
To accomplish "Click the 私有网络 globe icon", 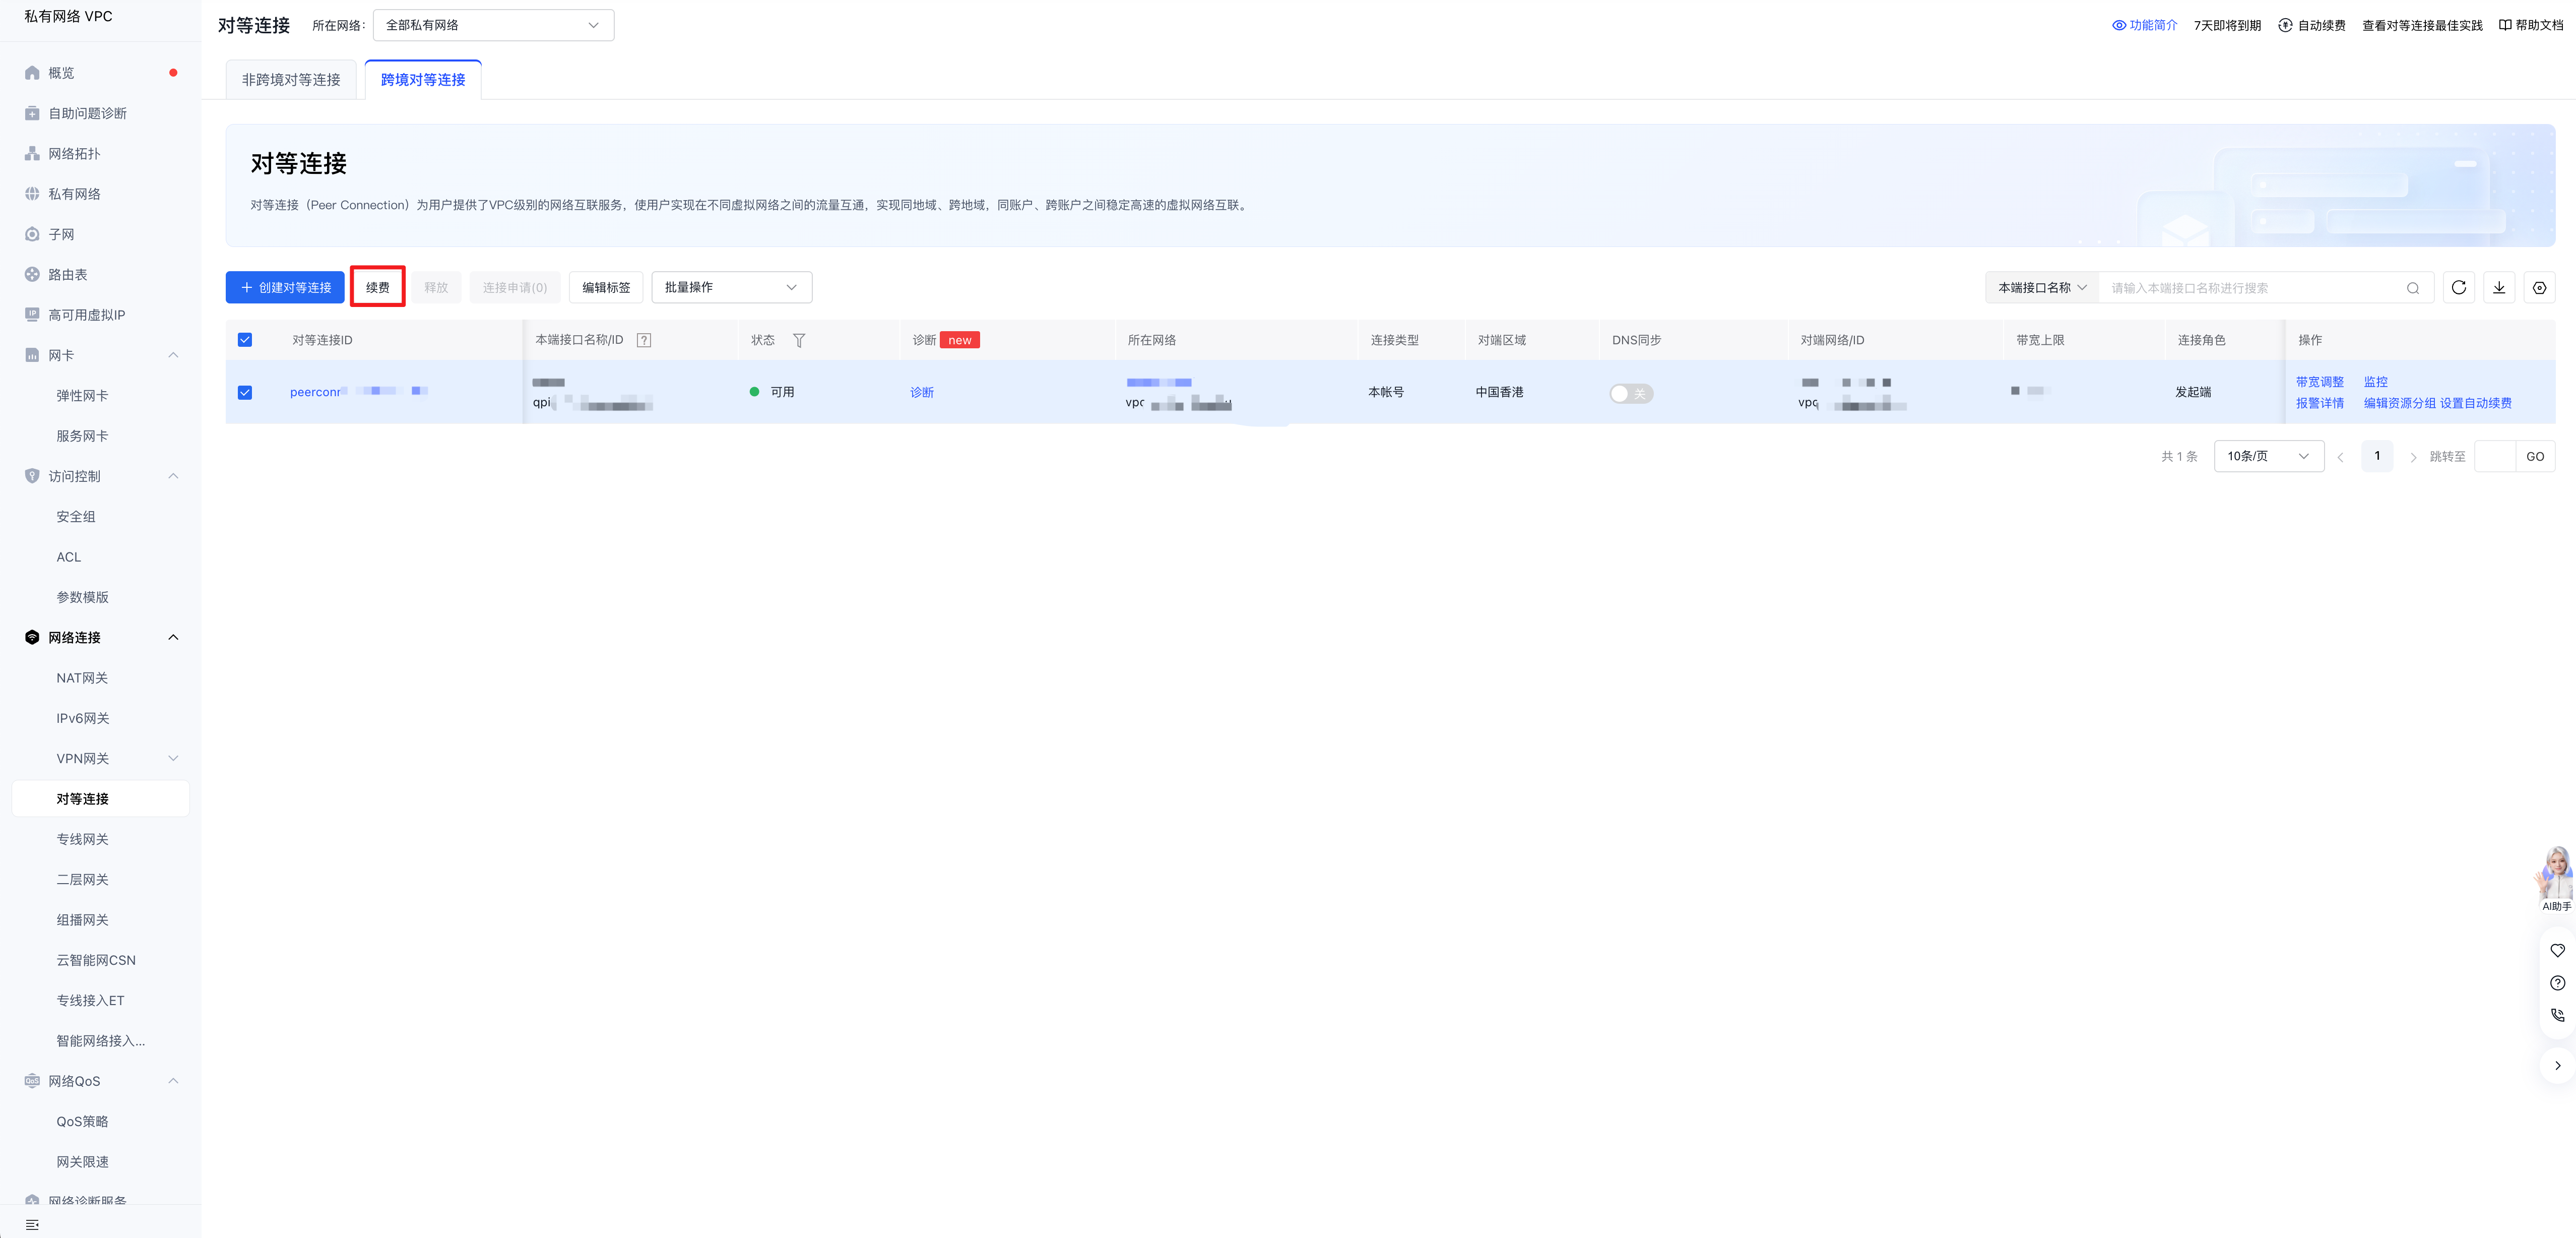I will [x=32, y=194].
